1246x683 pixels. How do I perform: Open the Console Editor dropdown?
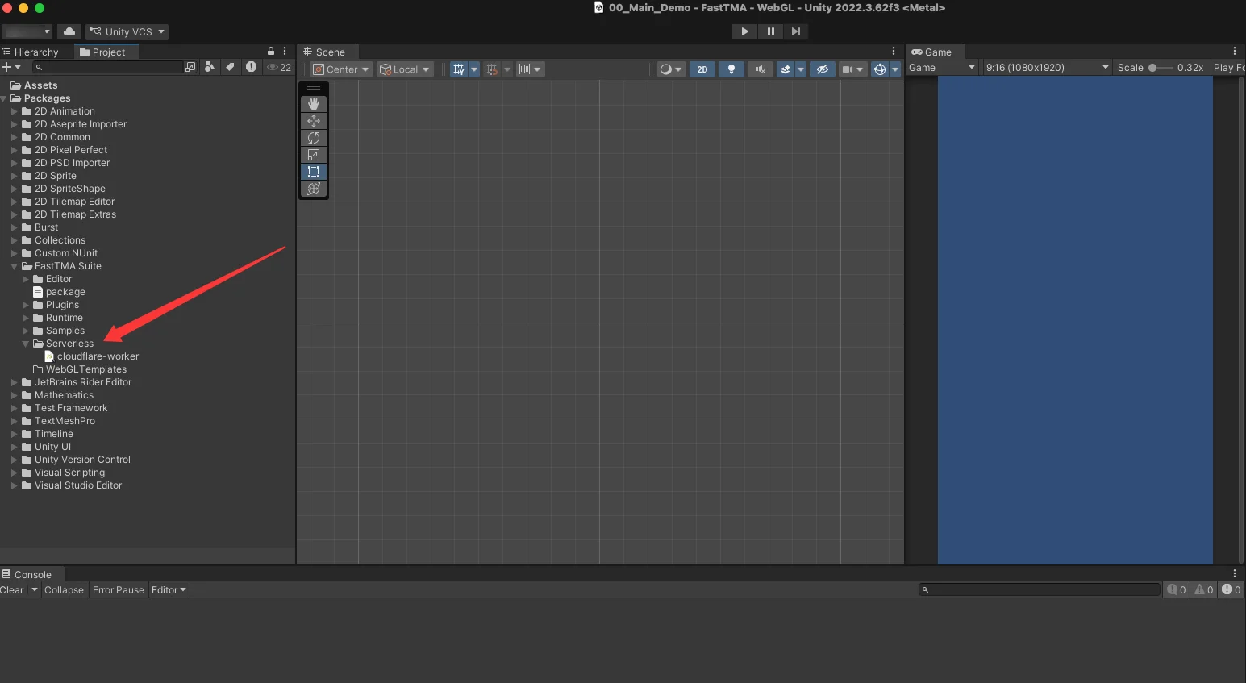(x=169, y=590)
